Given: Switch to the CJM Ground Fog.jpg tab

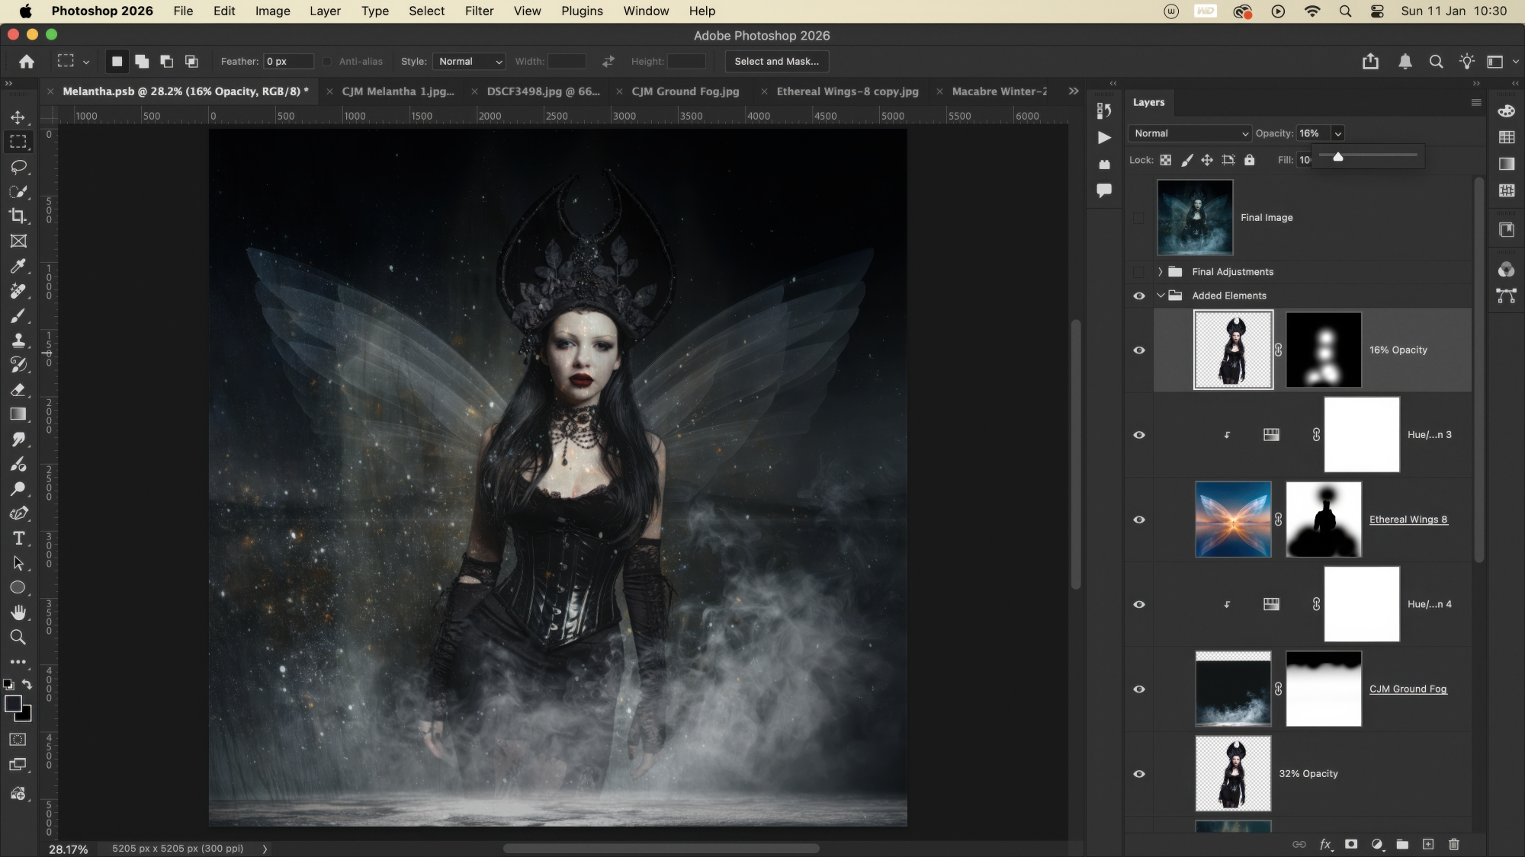Looking at the screenshot, I should coord(685,91).
